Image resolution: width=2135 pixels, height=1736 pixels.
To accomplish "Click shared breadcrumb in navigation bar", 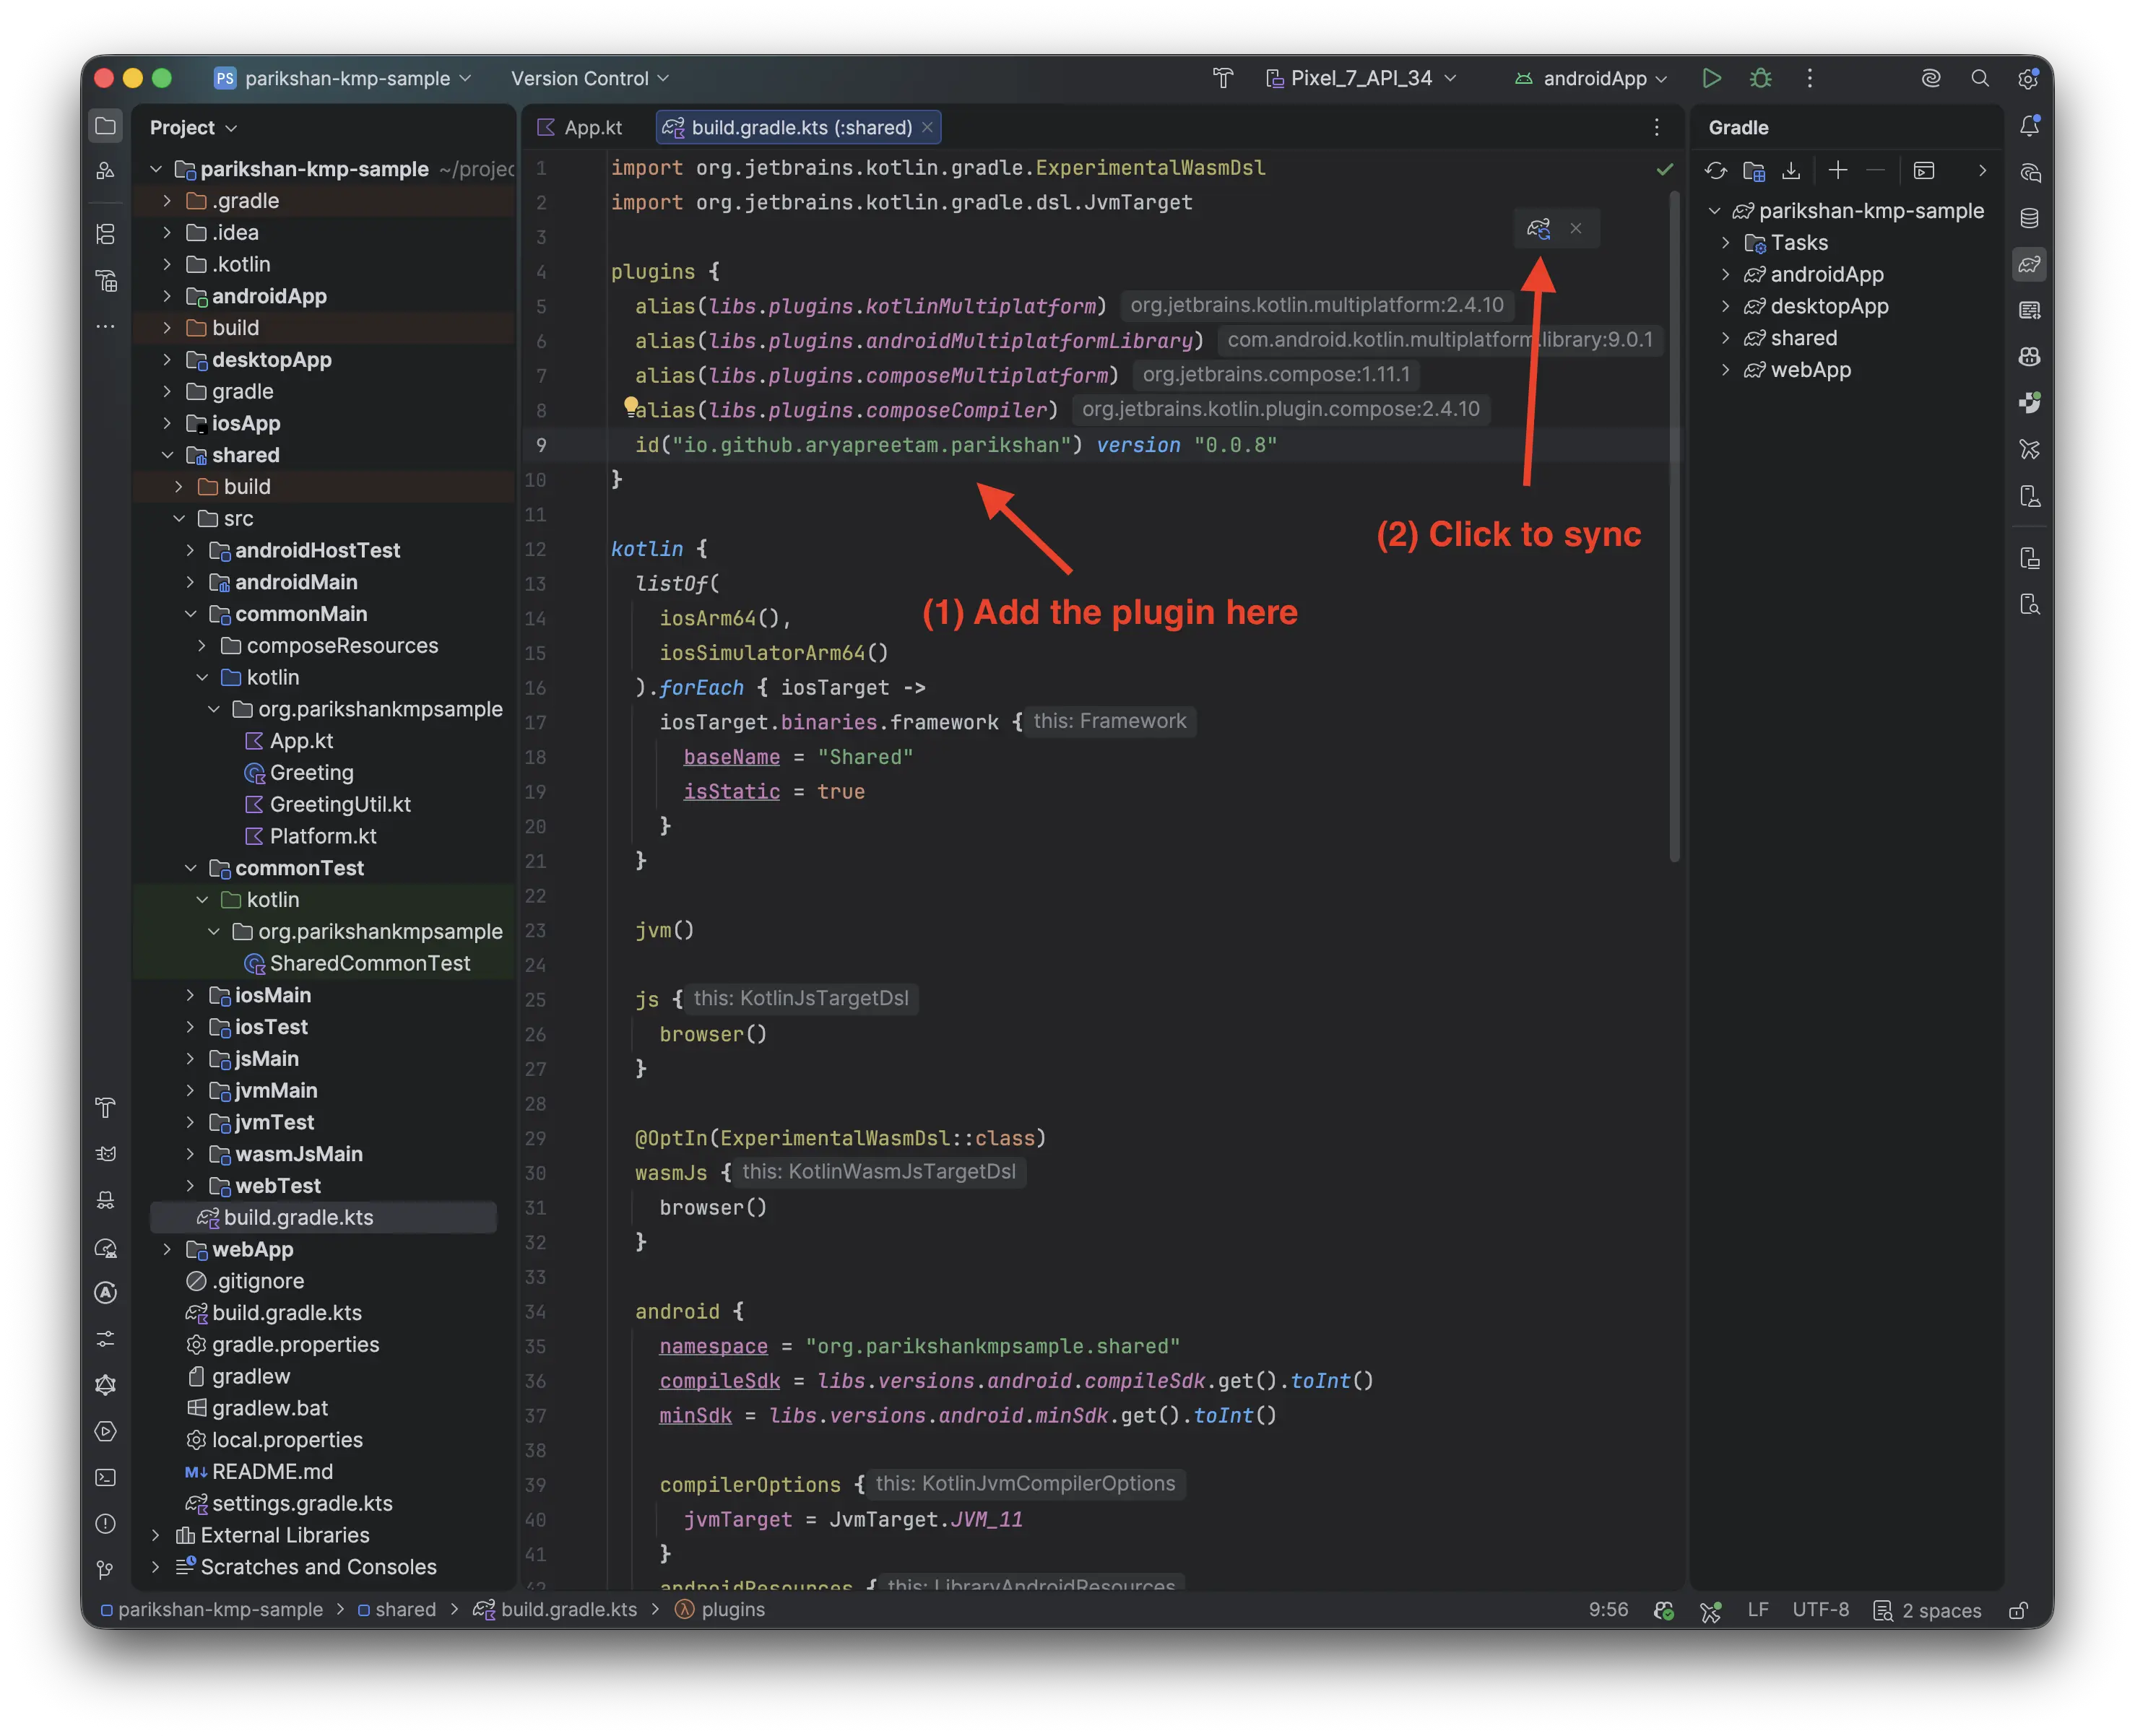I will [x=397, y=1610].
